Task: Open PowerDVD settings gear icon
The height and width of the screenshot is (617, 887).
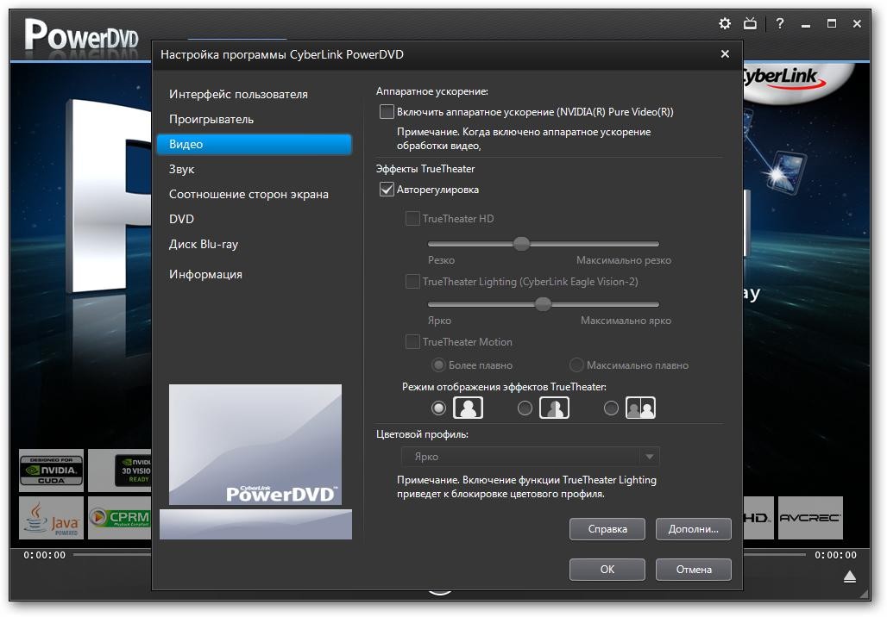Action: pyautogui.click(x=725, y=24)
